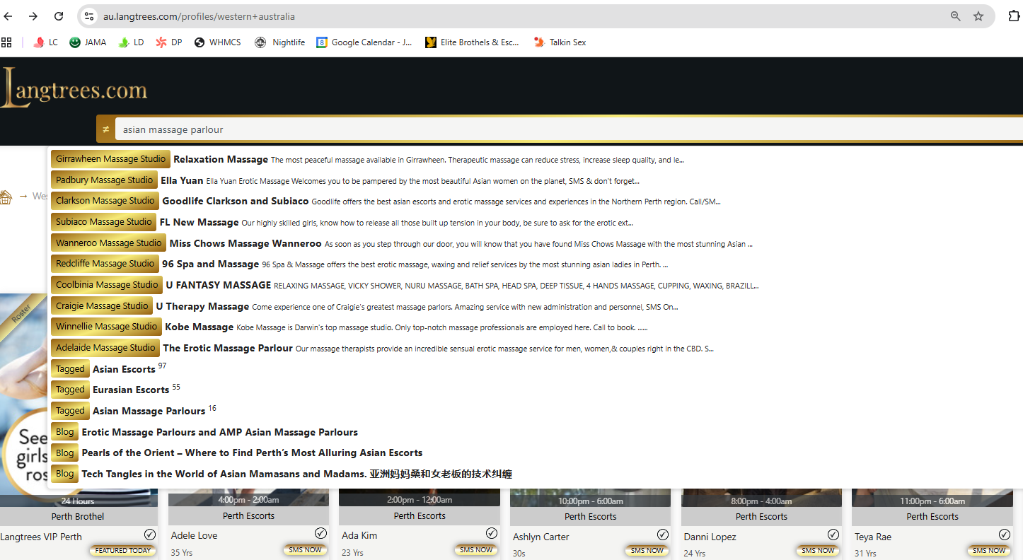Image resolution: width=1023 pixels, height=560 pixels.
Task: Click the verified checkmark on Teya Rae
Action: 1005,535
